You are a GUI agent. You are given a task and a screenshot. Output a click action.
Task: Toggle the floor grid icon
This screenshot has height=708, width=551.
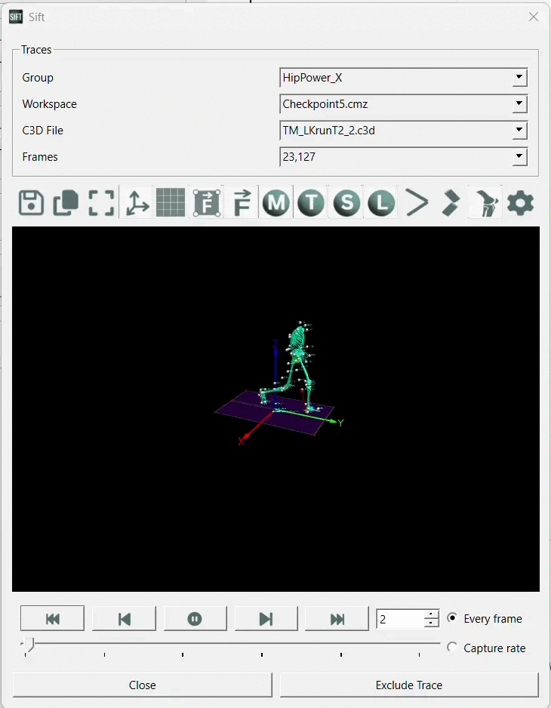[x=171, y=203]
